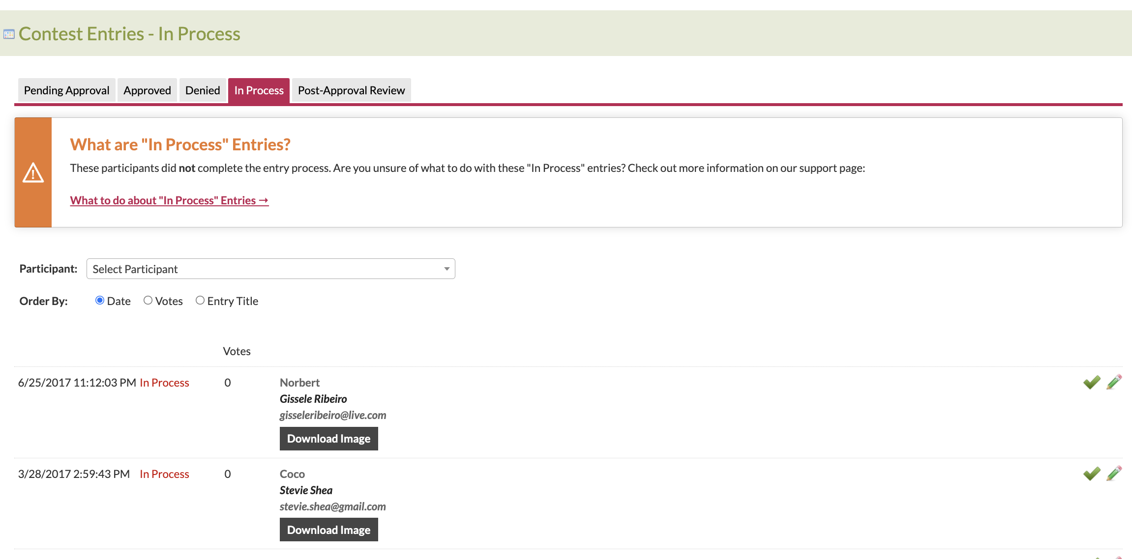Select the Date order radio button
The width and height of the screenshot is (1132, 559).
coord(100,301)
